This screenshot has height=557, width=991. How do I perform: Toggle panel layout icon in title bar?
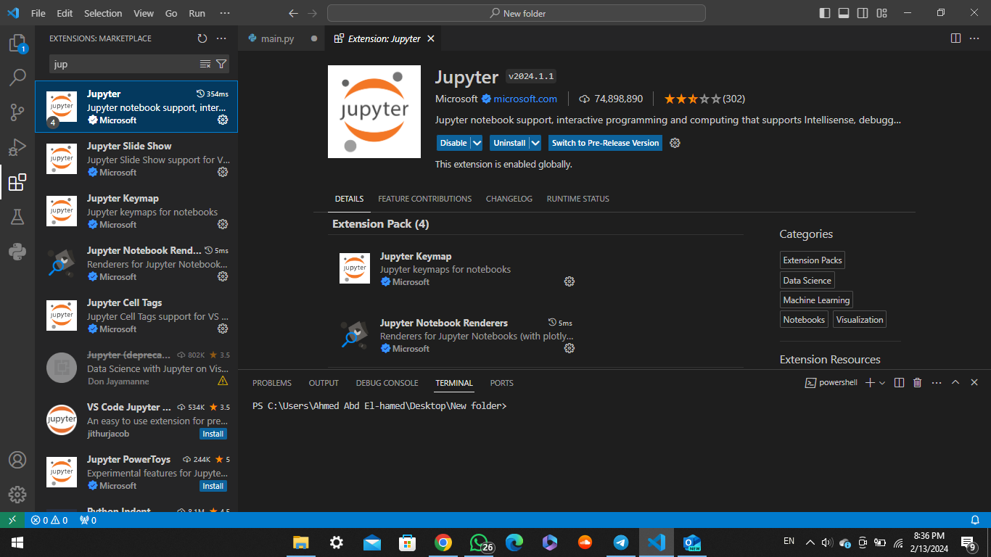pos(844,13)
